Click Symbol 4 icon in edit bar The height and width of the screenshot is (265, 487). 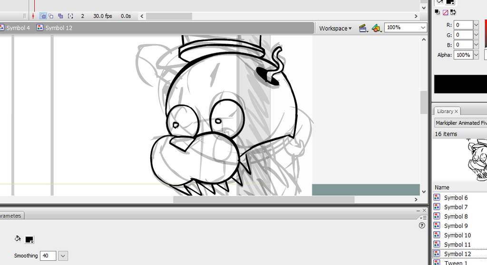[1, 28]
